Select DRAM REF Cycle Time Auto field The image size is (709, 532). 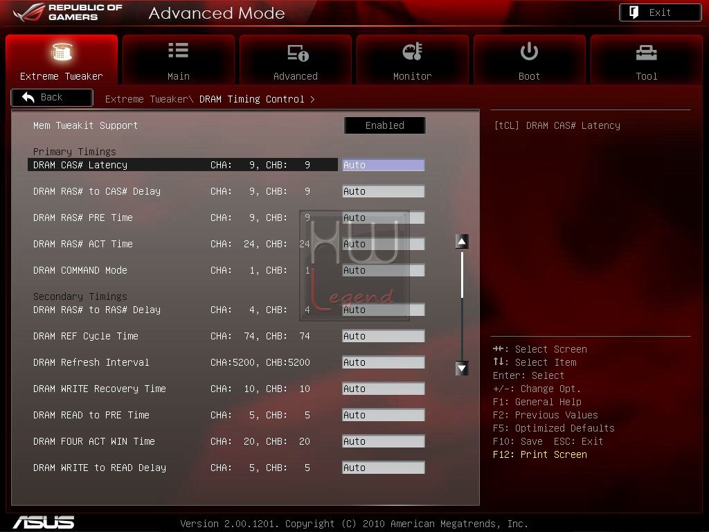(x=384, y=336)
